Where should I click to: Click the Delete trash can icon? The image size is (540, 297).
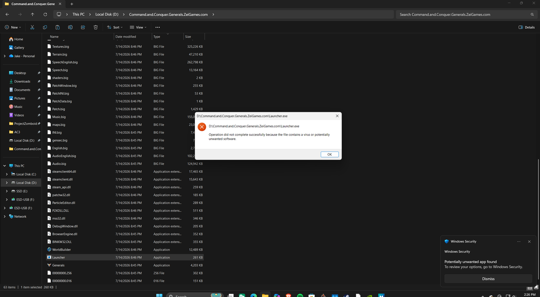[x=96, y=27]
